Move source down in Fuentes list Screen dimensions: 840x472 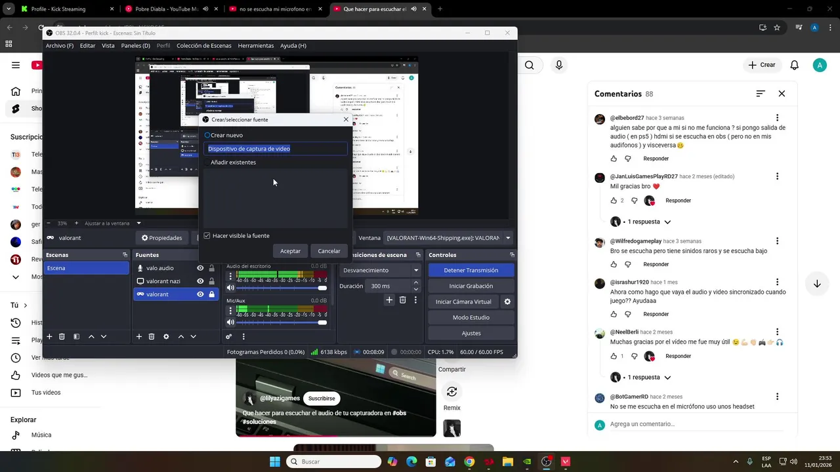[x=193, y=336]
